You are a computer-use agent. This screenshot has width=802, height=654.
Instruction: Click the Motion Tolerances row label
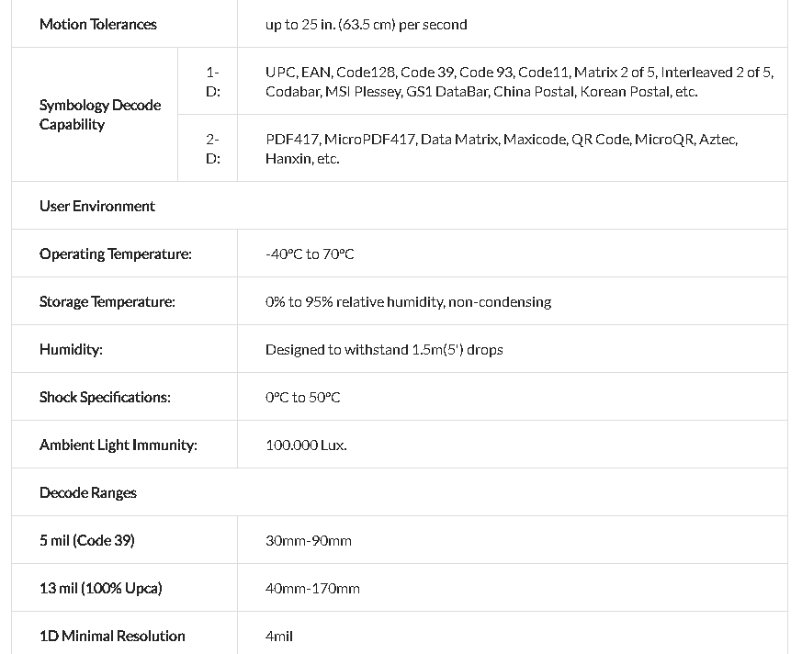coord(98,24)
